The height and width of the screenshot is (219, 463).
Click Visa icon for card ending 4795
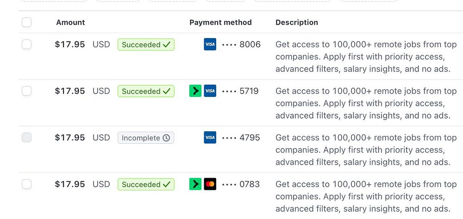tap(210, 137)
